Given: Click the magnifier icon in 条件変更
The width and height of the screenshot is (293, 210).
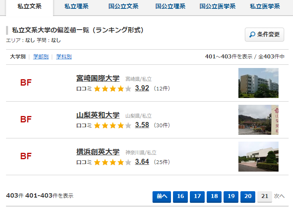Looking at the screenshot, I should pyautogui.click(x=252, y=34).
